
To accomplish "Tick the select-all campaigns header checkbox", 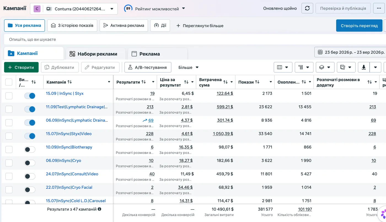I will (x=9, y=82).
